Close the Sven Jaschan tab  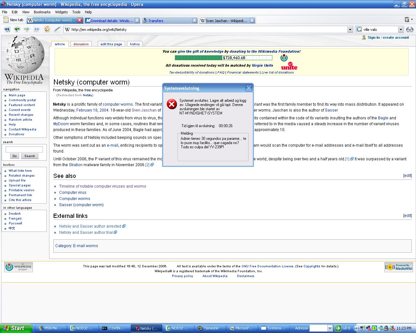click(x=252, y=20)
